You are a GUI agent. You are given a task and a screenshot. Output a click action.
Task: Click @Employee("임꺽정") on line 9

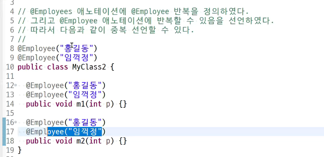click(x=58, y=58)
